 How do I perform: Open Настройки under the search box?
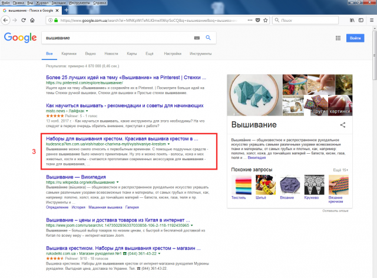(173, 54)
